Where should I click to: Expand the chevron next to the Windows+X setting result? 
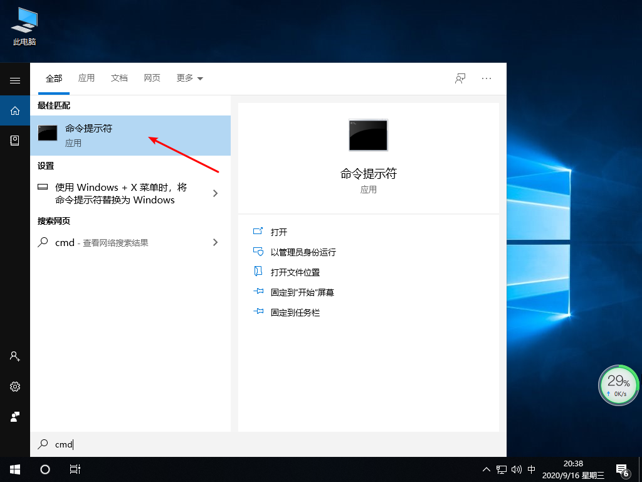[x=215, y=193]
